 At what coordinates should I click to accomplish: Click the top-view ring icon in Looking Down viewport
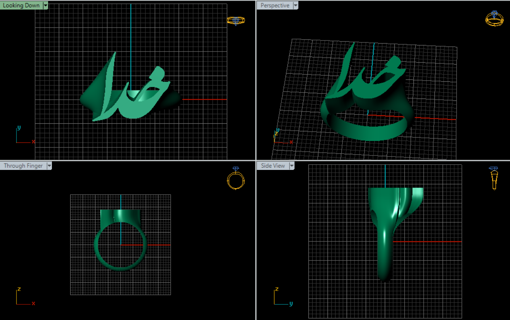tap(236, 21)
